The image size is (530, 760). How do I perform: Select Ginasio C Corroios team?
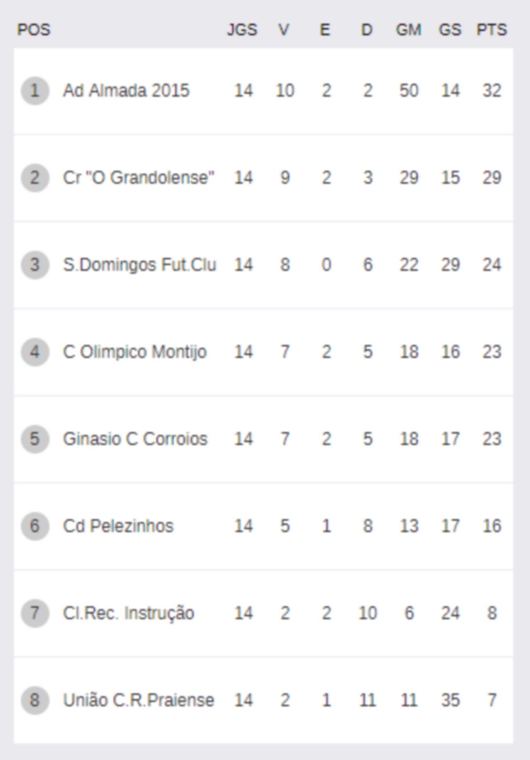[135, 439]
